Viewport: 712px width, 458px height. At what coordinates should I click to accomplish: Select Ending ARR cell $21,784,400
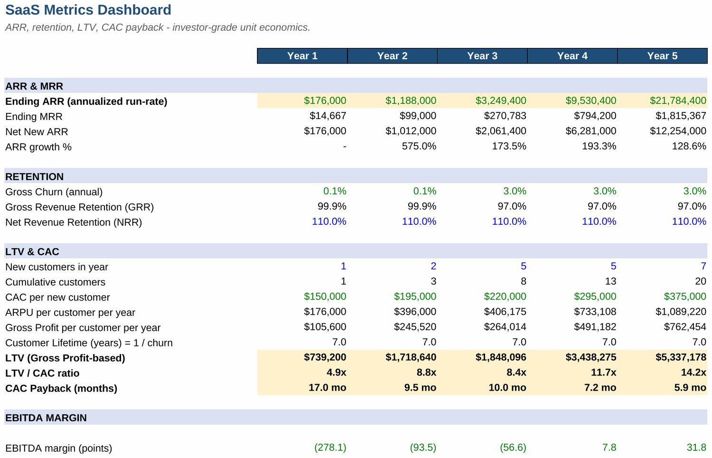click(663, 101)
